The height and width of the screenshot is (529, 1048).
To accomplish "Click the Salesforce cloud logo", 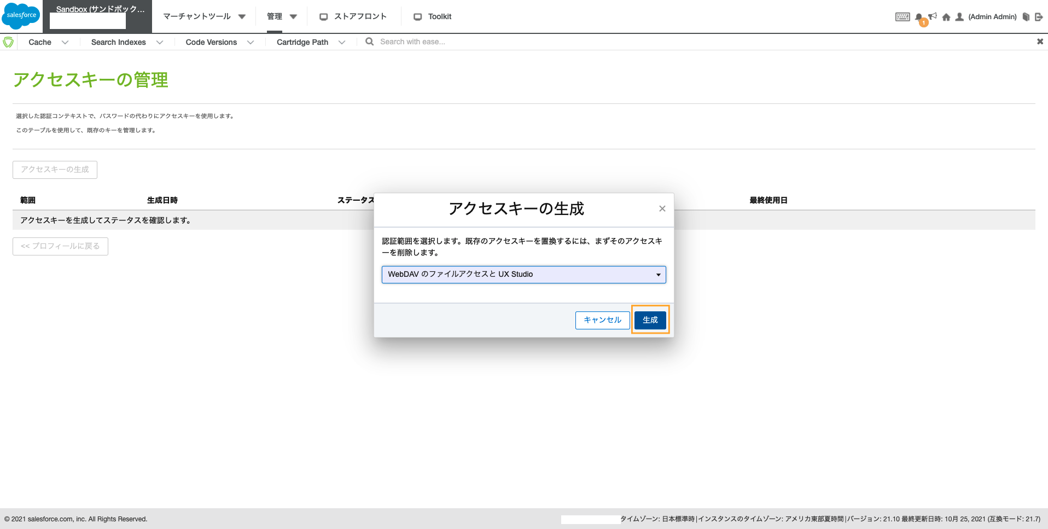I will 21,15.
